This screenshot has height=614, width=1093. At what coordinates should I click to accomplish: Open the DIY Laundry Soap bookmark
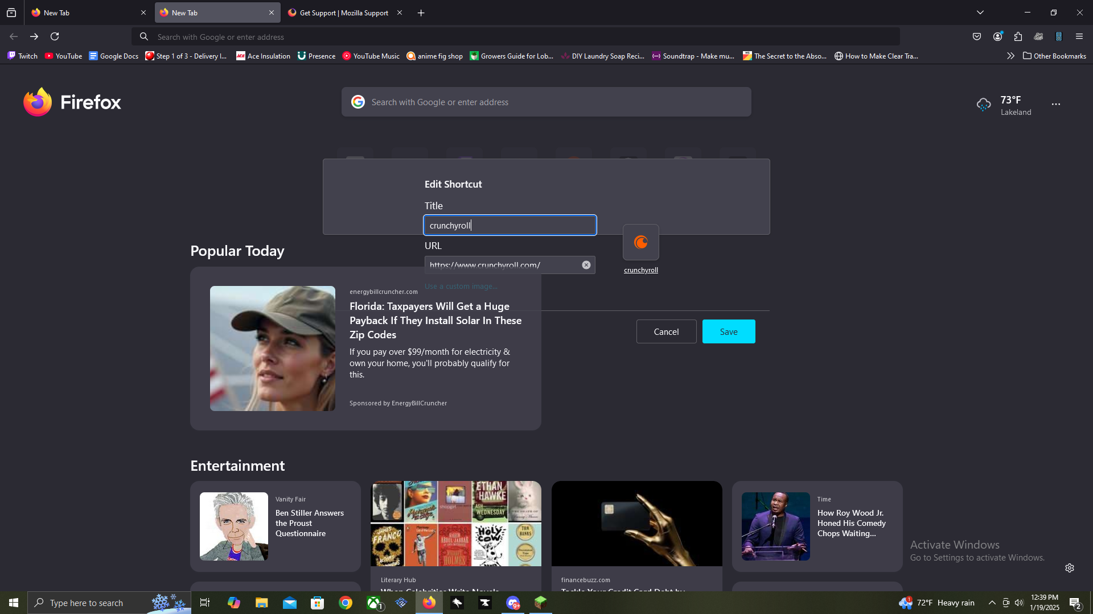(x=603, y=56)
